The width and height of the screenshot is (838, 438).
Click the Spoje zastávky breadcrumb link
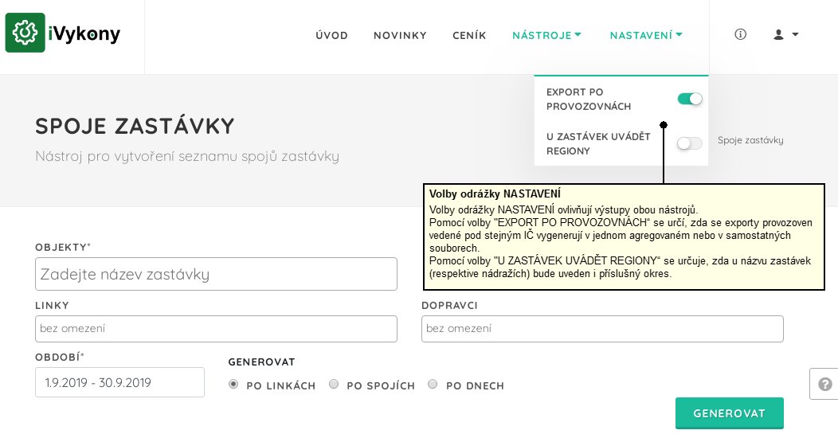coord(750,140)
